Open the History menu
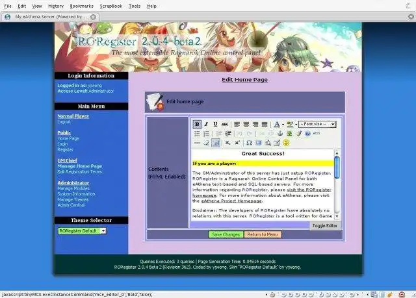416x298 pixels. (56, 6)
